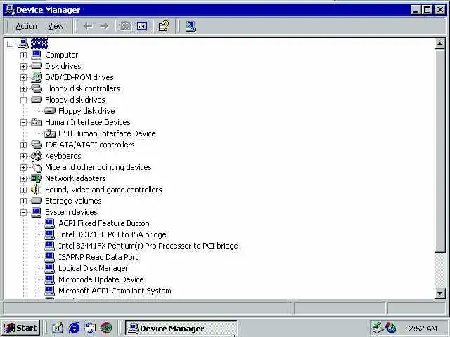450x337 pixels.
Task: Click the IDE ATA/ATAPI controllers icon
Action: pyautogui.click(x=37, y=145)
